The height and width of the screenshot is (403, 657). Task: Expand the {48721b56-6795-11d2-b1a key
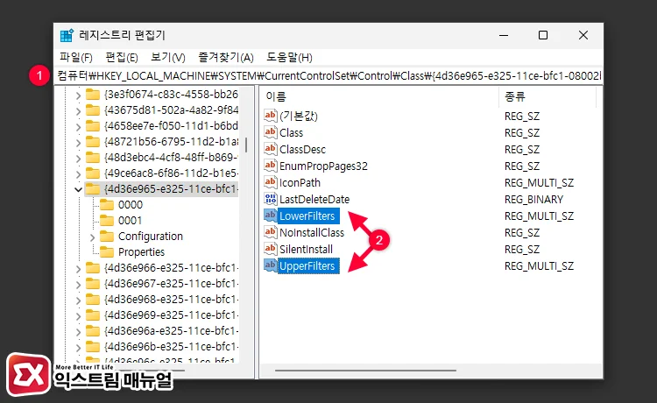[78, 143]
